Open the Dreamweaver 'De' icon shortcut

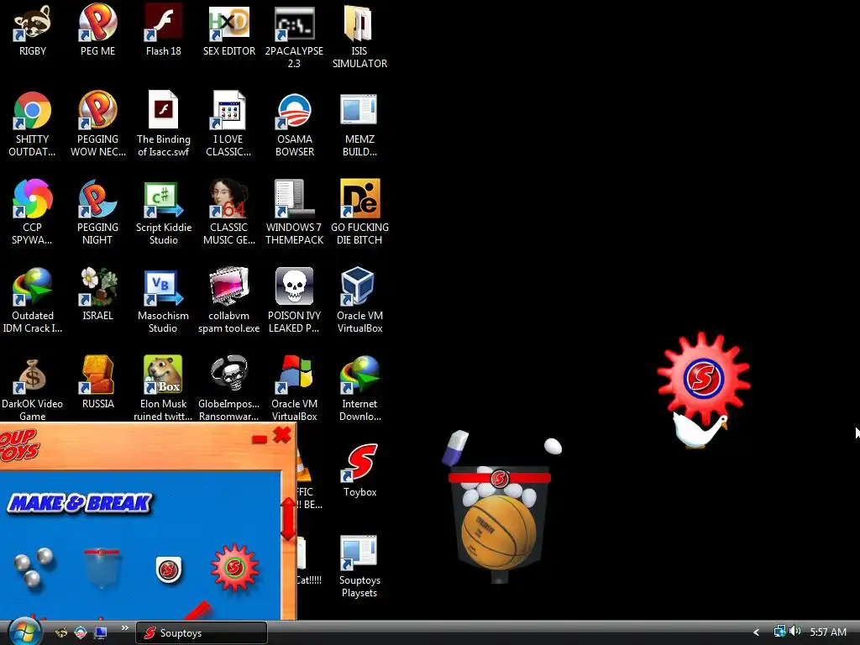coord(359,212)
